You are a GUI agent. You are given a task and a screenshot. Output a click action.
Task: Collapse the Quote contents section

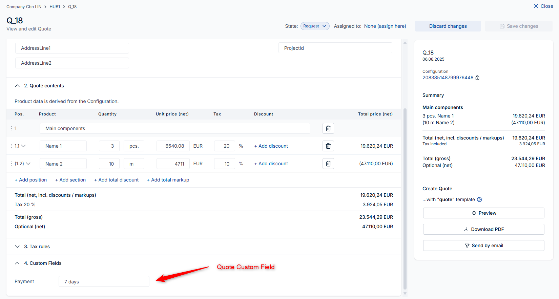tap(17, 86)
